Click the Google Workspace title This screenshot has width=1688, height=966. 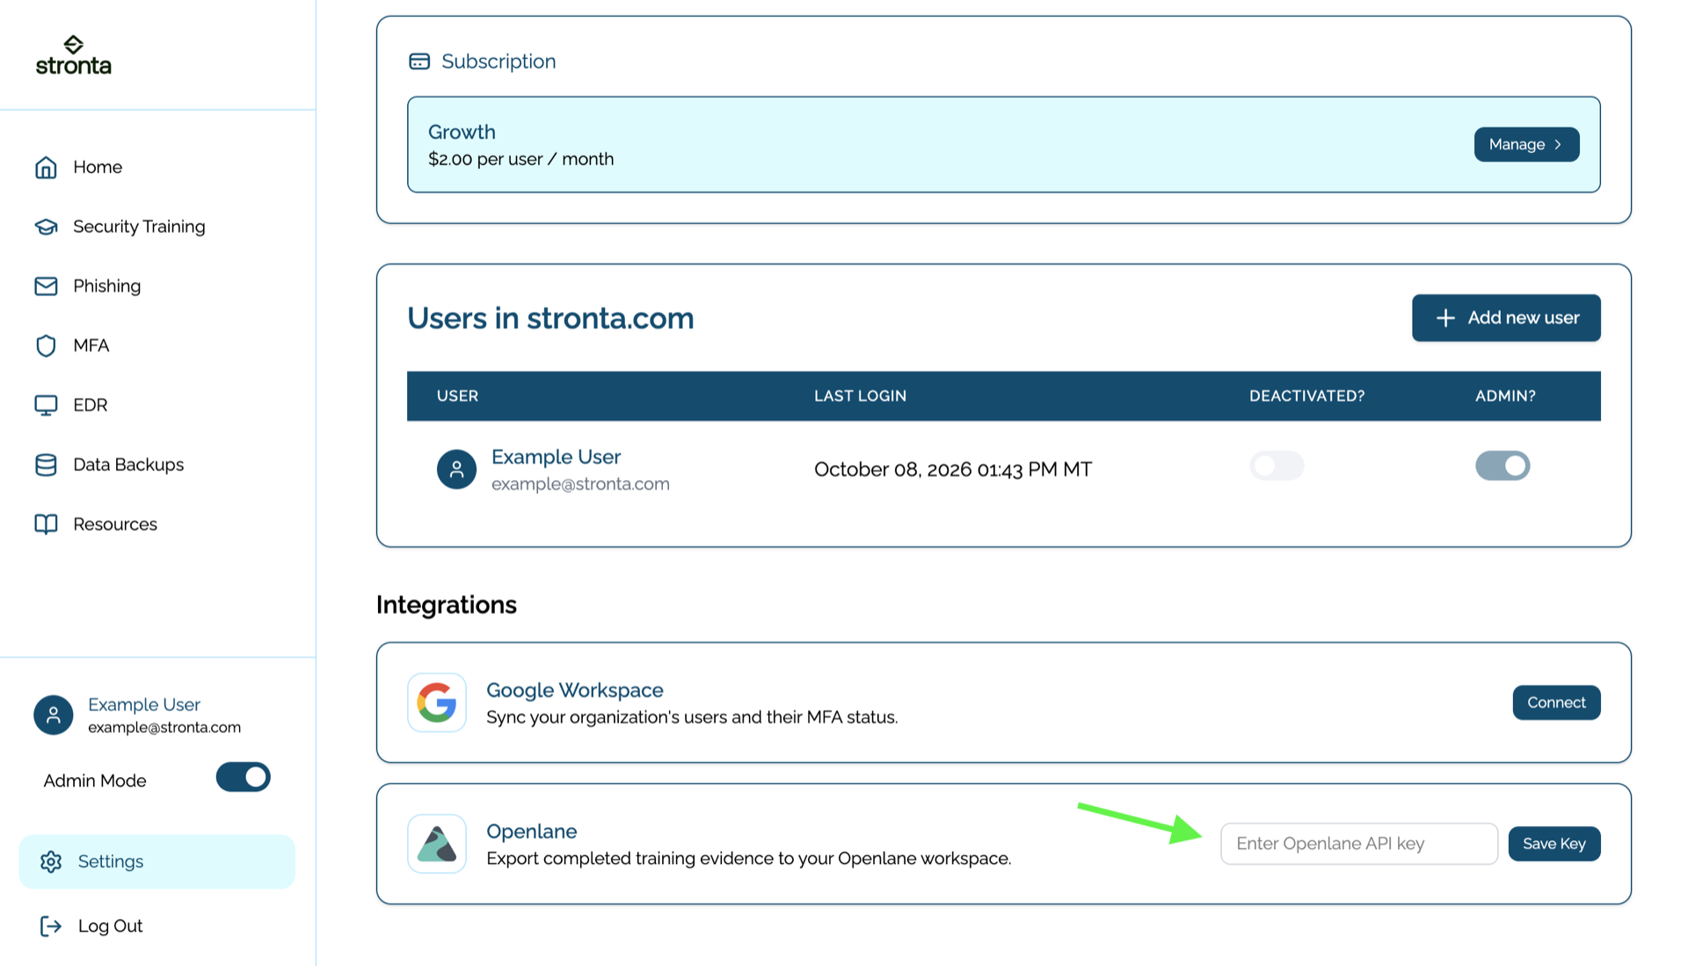pos(574,690)
